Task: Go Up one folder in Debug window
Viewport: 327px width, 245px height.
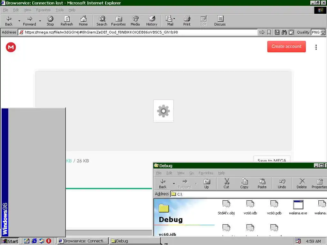Action: click(207, 183)
